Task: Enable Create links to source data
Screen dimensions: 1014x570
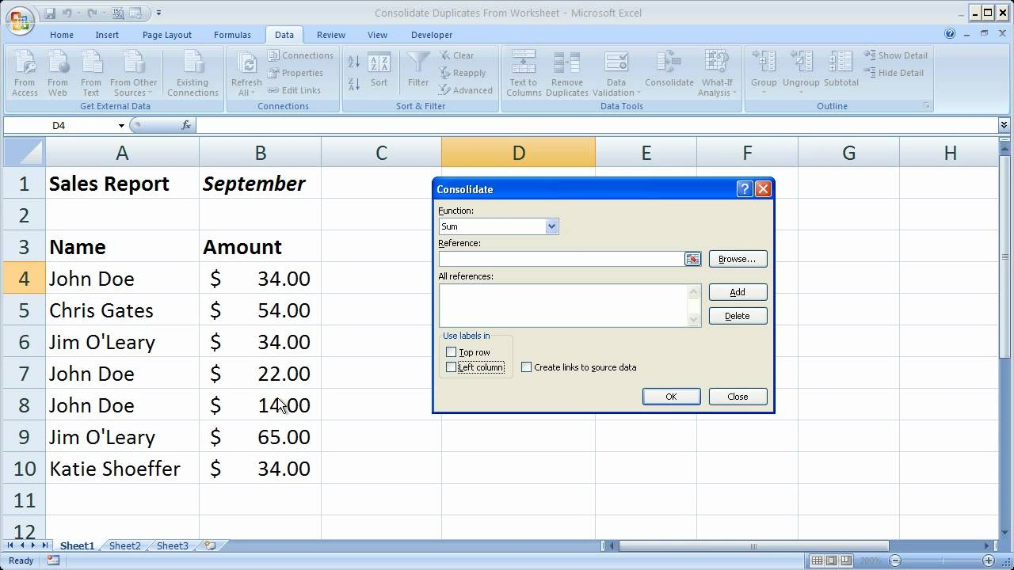Action: coord(526,367)
